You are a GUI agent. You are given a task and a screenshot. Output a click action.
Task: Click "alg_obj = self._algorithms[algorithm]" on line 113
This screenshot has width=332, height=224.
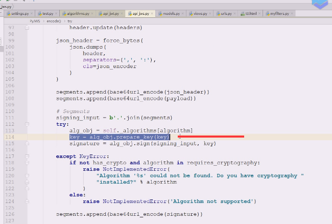click(131, 130)
